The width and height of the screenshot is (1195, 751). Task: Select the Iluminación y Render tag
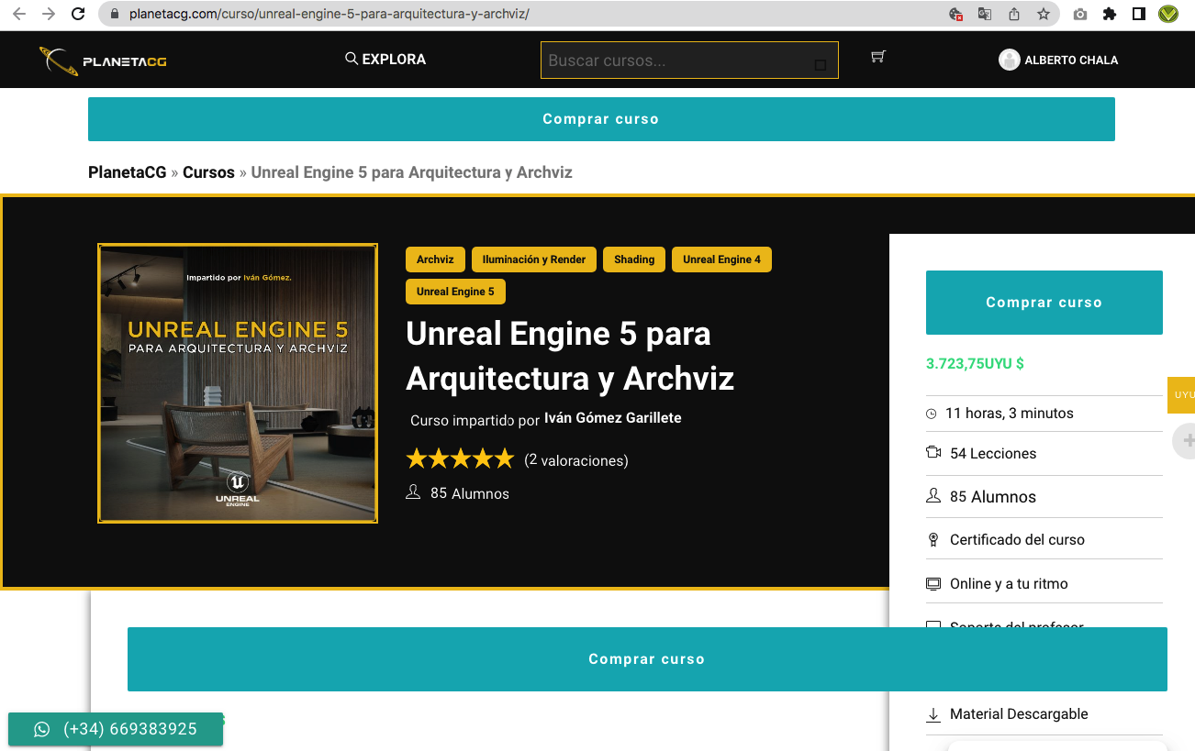point(534,260)
